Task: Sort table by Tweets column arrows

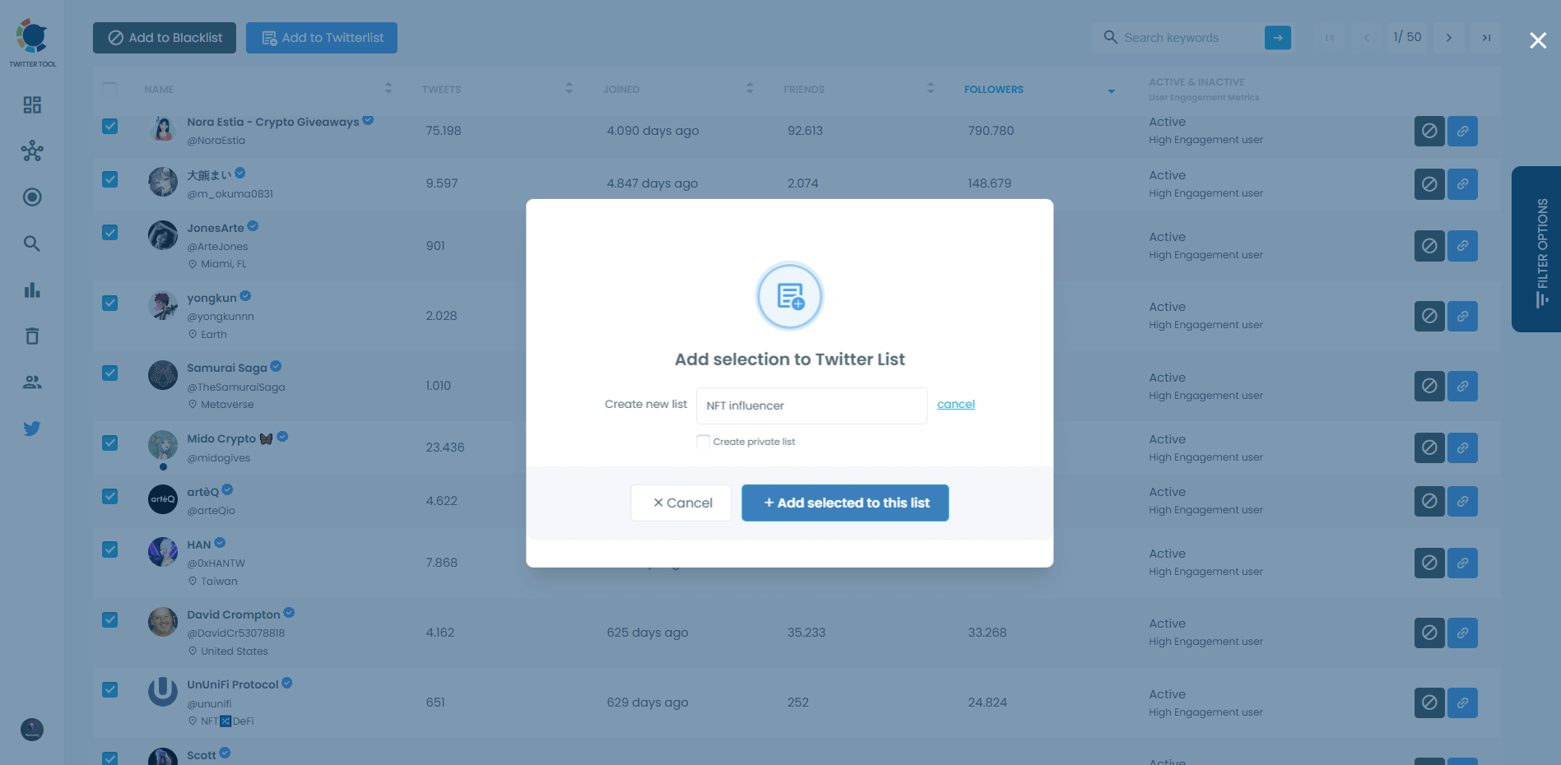Action: pyautogui.click(x=569, y=88)
